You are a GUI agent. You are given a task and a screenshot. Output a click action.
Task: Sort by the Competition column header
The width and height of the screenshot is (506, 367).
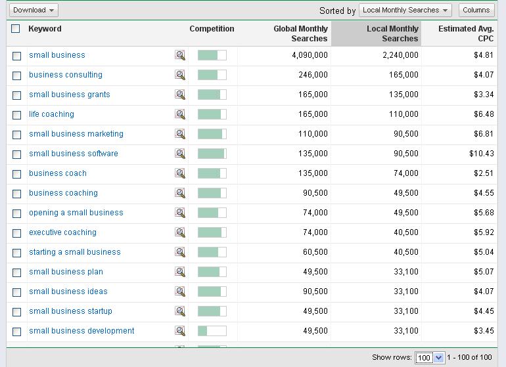click(212, 29)
